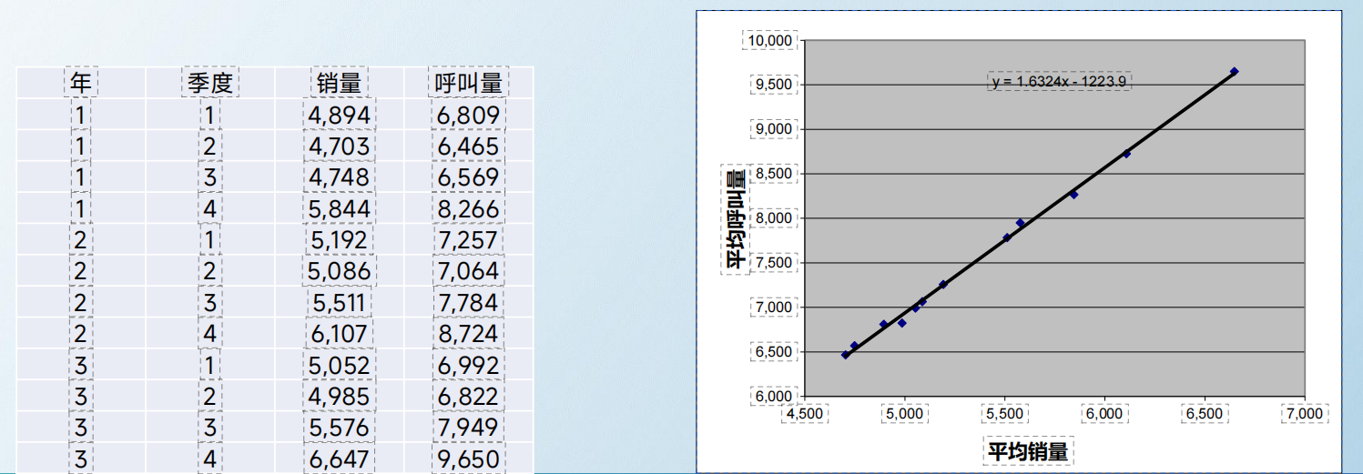Select the 4,500 label on the horizontal axis
This screenshot has width=1363, height=474.
tap(804, 413)
